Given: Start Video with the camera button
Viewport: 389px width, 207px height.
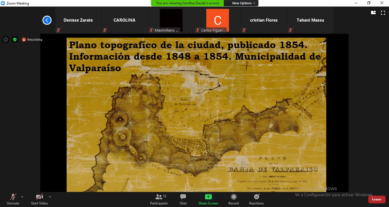Looking at the screenshot, I should click(x=39, y=199).
